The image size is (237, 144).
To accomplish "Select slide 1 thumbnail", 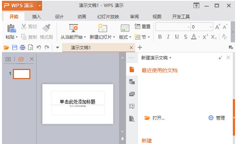I will pos(22,74).
